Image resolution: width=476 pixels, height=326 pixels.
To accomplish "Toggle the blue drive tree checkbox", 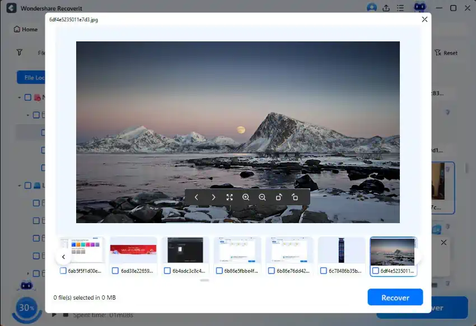I will point(28,185).
